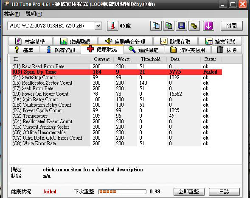Click the thermometer temperature icon
Screen dimensions: 250x198
coord(112,26)
